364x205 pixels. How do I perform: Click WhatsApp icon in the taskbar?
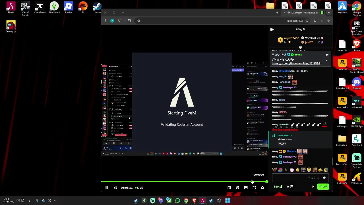177,200
